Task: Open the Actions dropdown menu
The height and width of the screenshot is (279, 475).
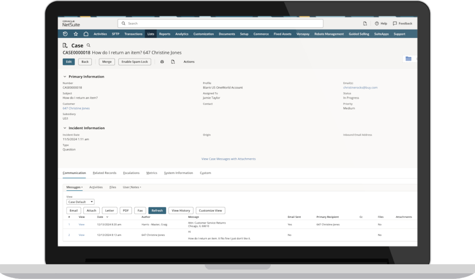Action: (x=189, y=62)
